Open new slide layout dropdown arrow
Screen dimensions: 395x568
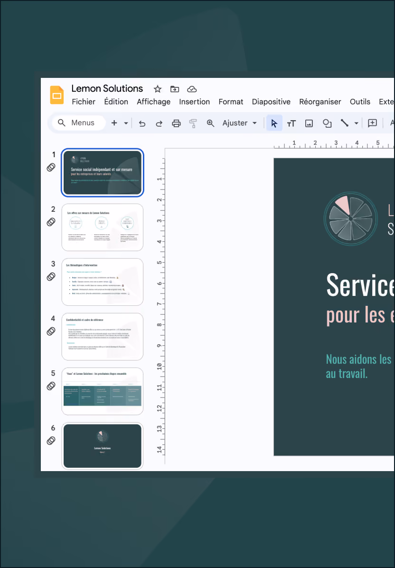(x=126, y=123)
